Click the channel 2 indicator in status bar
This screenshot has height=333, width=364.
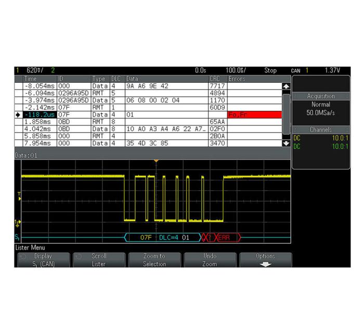point(53,70)
